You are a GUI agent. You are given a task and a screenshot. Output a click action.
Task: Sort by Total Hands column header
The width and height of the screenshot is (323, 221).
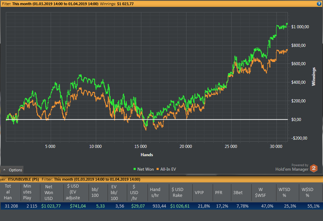tap(11, 192)
